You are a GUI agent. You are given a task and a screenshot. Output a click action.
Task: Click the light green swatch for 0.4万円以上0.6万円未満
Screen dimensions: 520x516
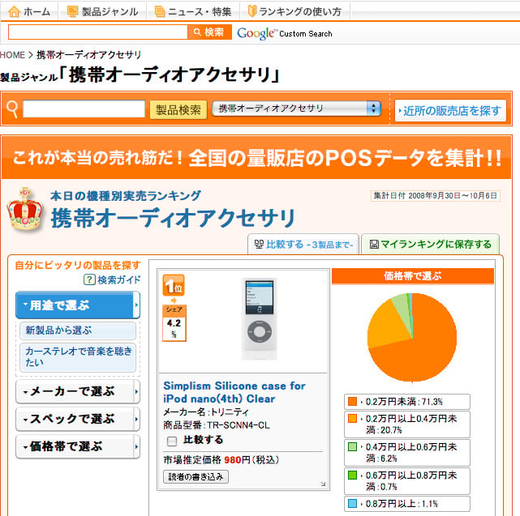pos(352,447)
